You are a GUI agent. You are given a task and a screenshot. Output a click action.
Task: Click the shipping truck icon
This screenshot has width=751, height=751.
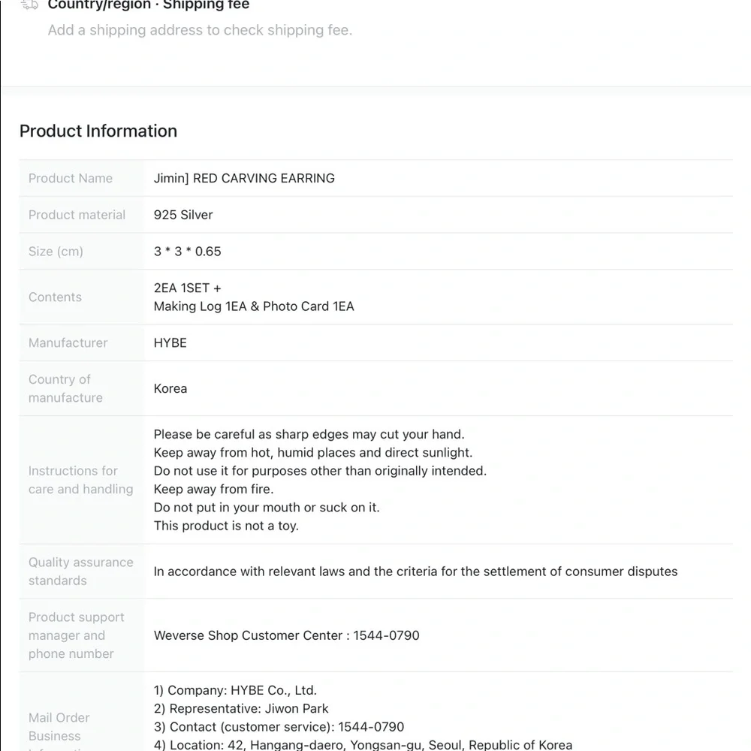[x=29, y=5]
